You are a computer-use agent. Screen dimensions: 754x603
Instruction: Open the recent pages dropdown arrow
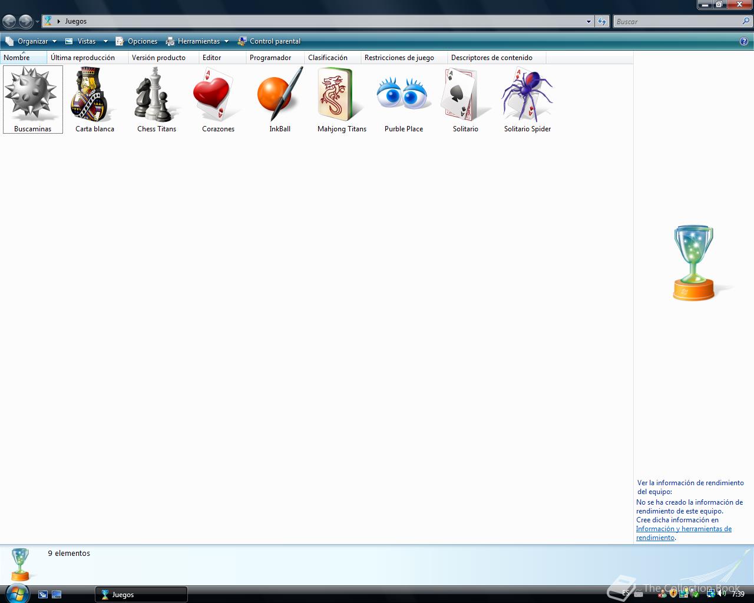[x=37, y=22]
